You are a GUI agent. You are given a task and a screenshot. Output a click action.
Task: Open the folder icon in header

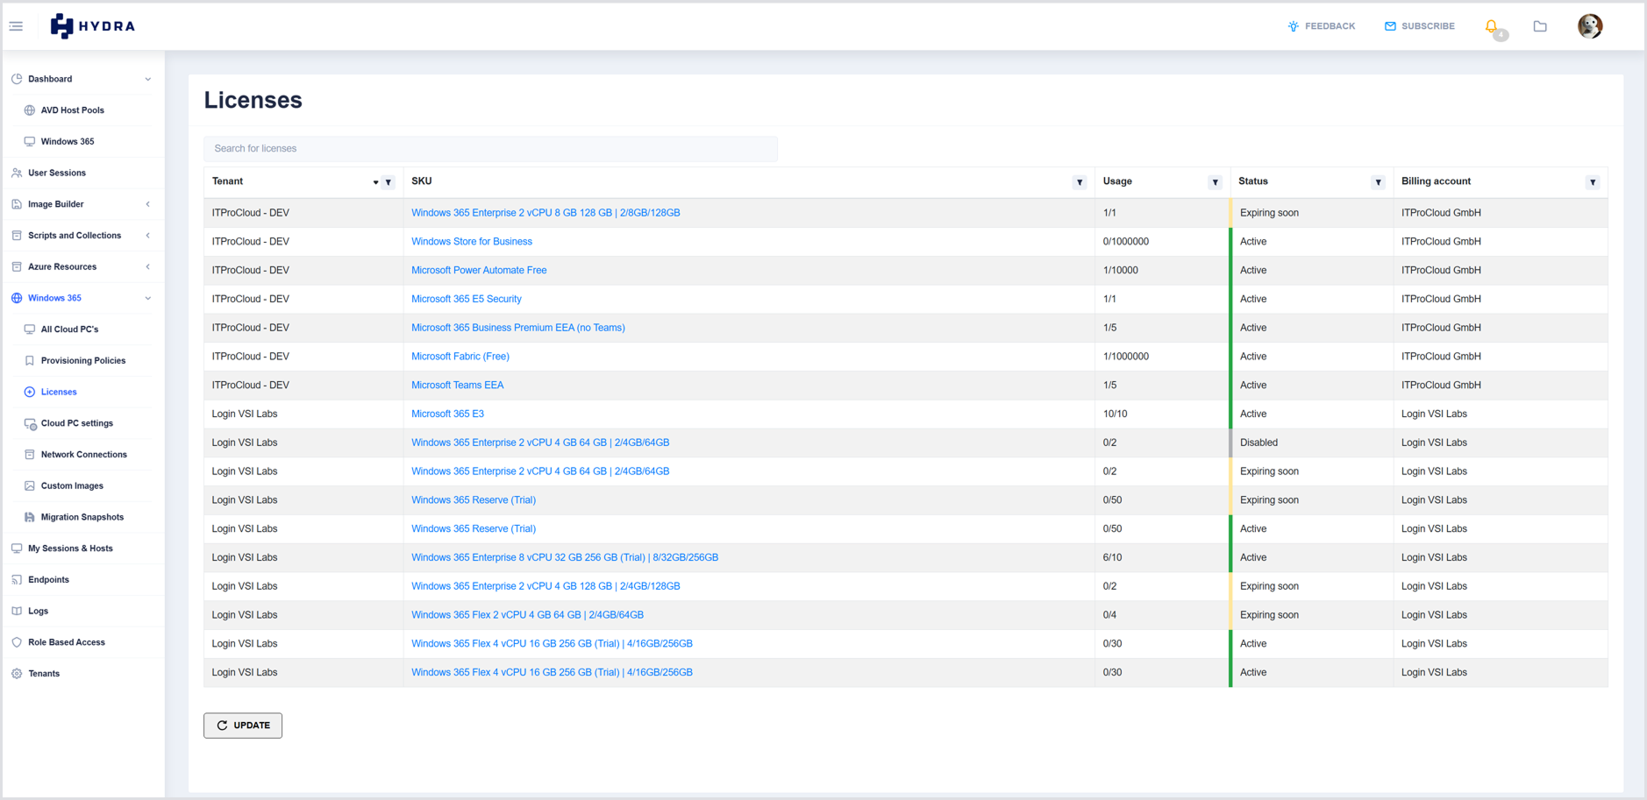tap(1540, 26)
